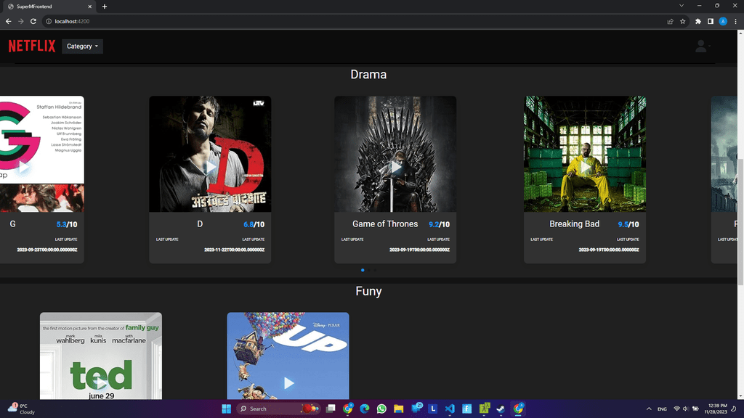Viewport: 744px width, 418px height.
Task: Show hidden system tray icons
Action: (x=649, y=409)
